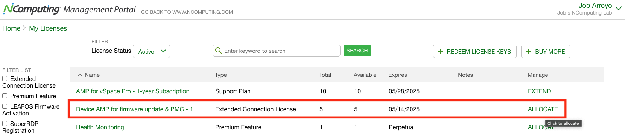
Task: Sort the table by Total column
Action: tap(325, 75)
